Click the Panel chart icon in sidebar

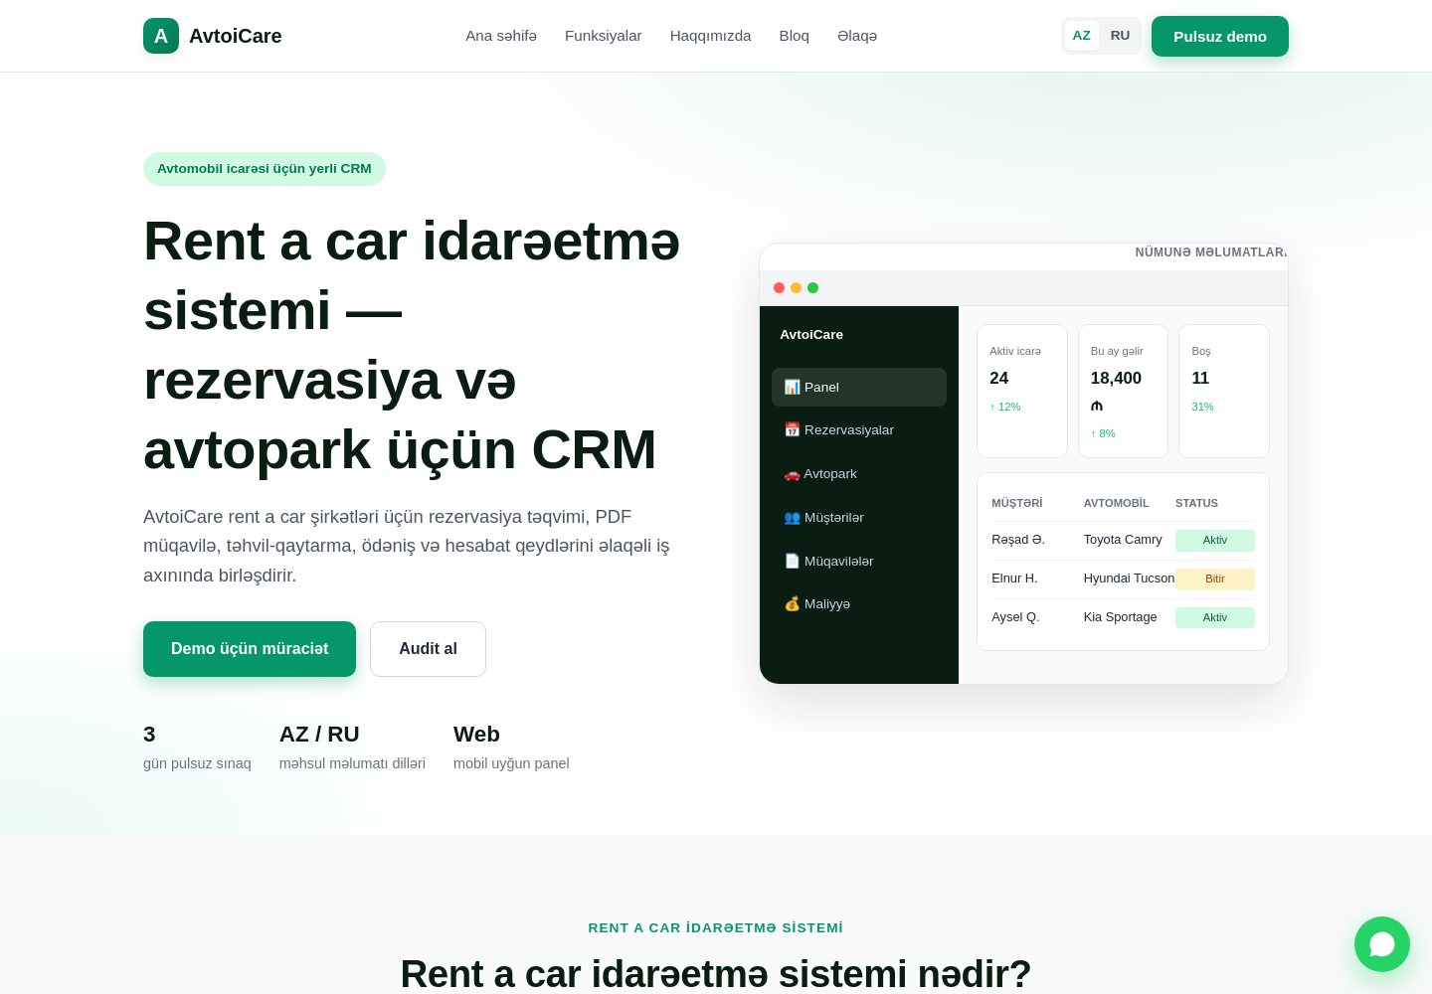click(x=792, y=387)
